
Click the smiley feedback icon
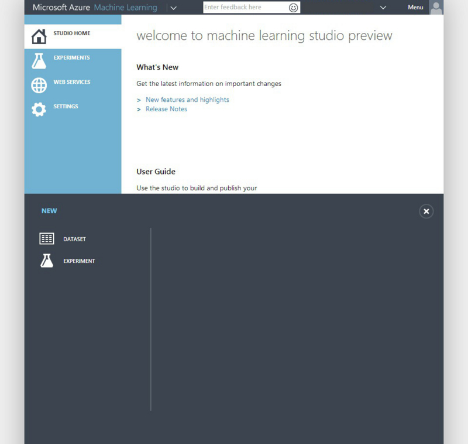tap(293, 8)
